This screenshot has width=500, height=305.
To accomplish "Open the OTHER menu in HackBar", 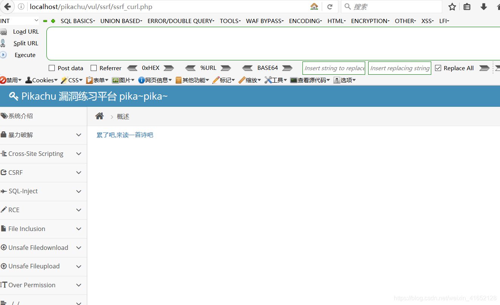I will click(405, 21).
